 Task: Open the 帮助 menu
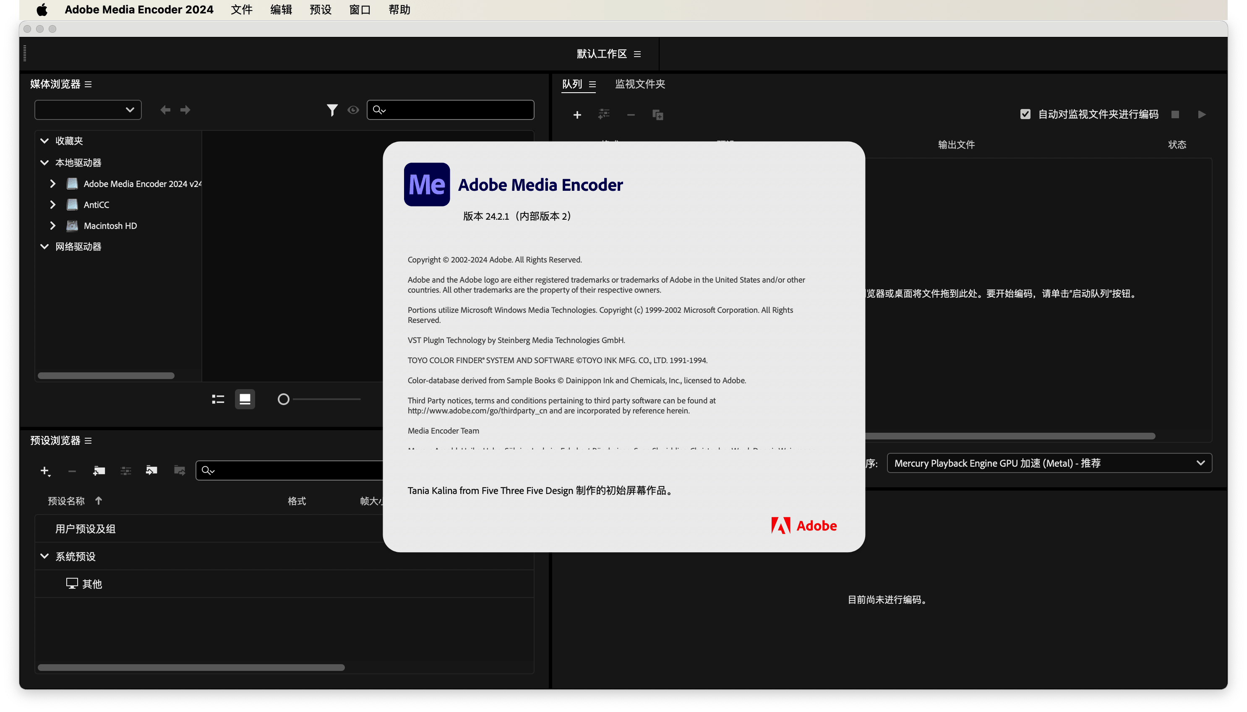coord(399,10)
